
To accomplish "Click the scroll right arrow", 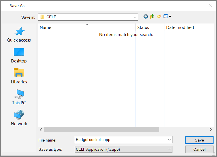I will [211, 130].
